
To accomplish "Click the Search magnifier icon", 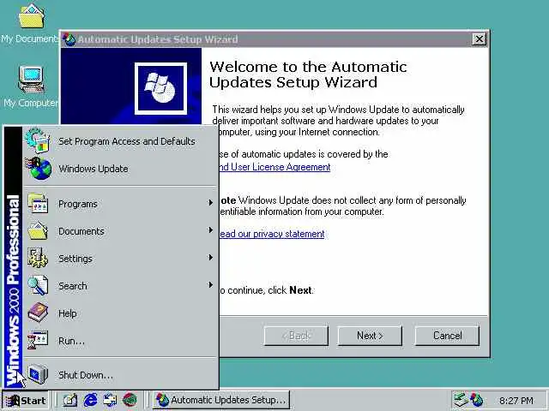I will (x=38, y=285).
